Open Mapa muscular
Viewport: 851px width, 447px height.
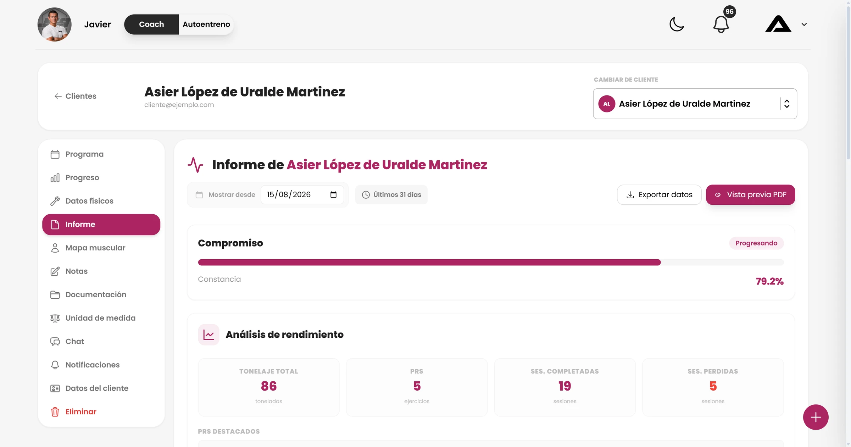coord(101,248)
